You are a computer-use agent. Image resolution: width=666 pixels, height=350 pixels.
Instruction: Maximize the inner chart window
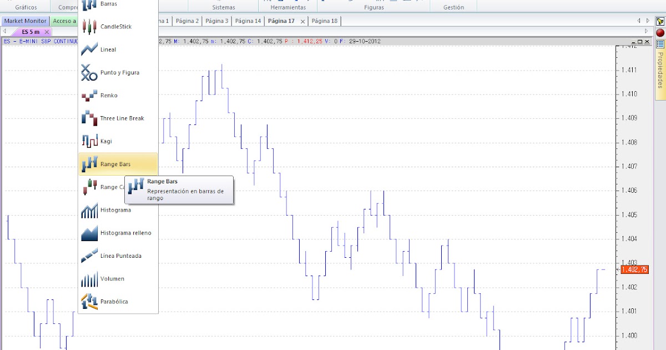[639, 42]
